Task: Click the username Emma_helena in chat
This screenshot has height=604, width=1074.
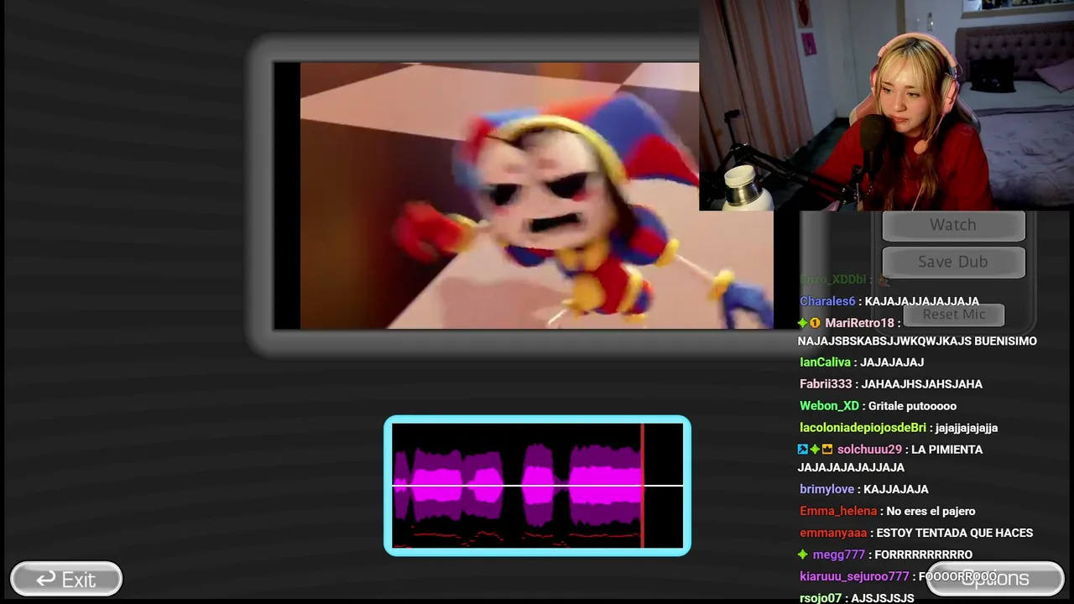Action: [x=838, y=511]
